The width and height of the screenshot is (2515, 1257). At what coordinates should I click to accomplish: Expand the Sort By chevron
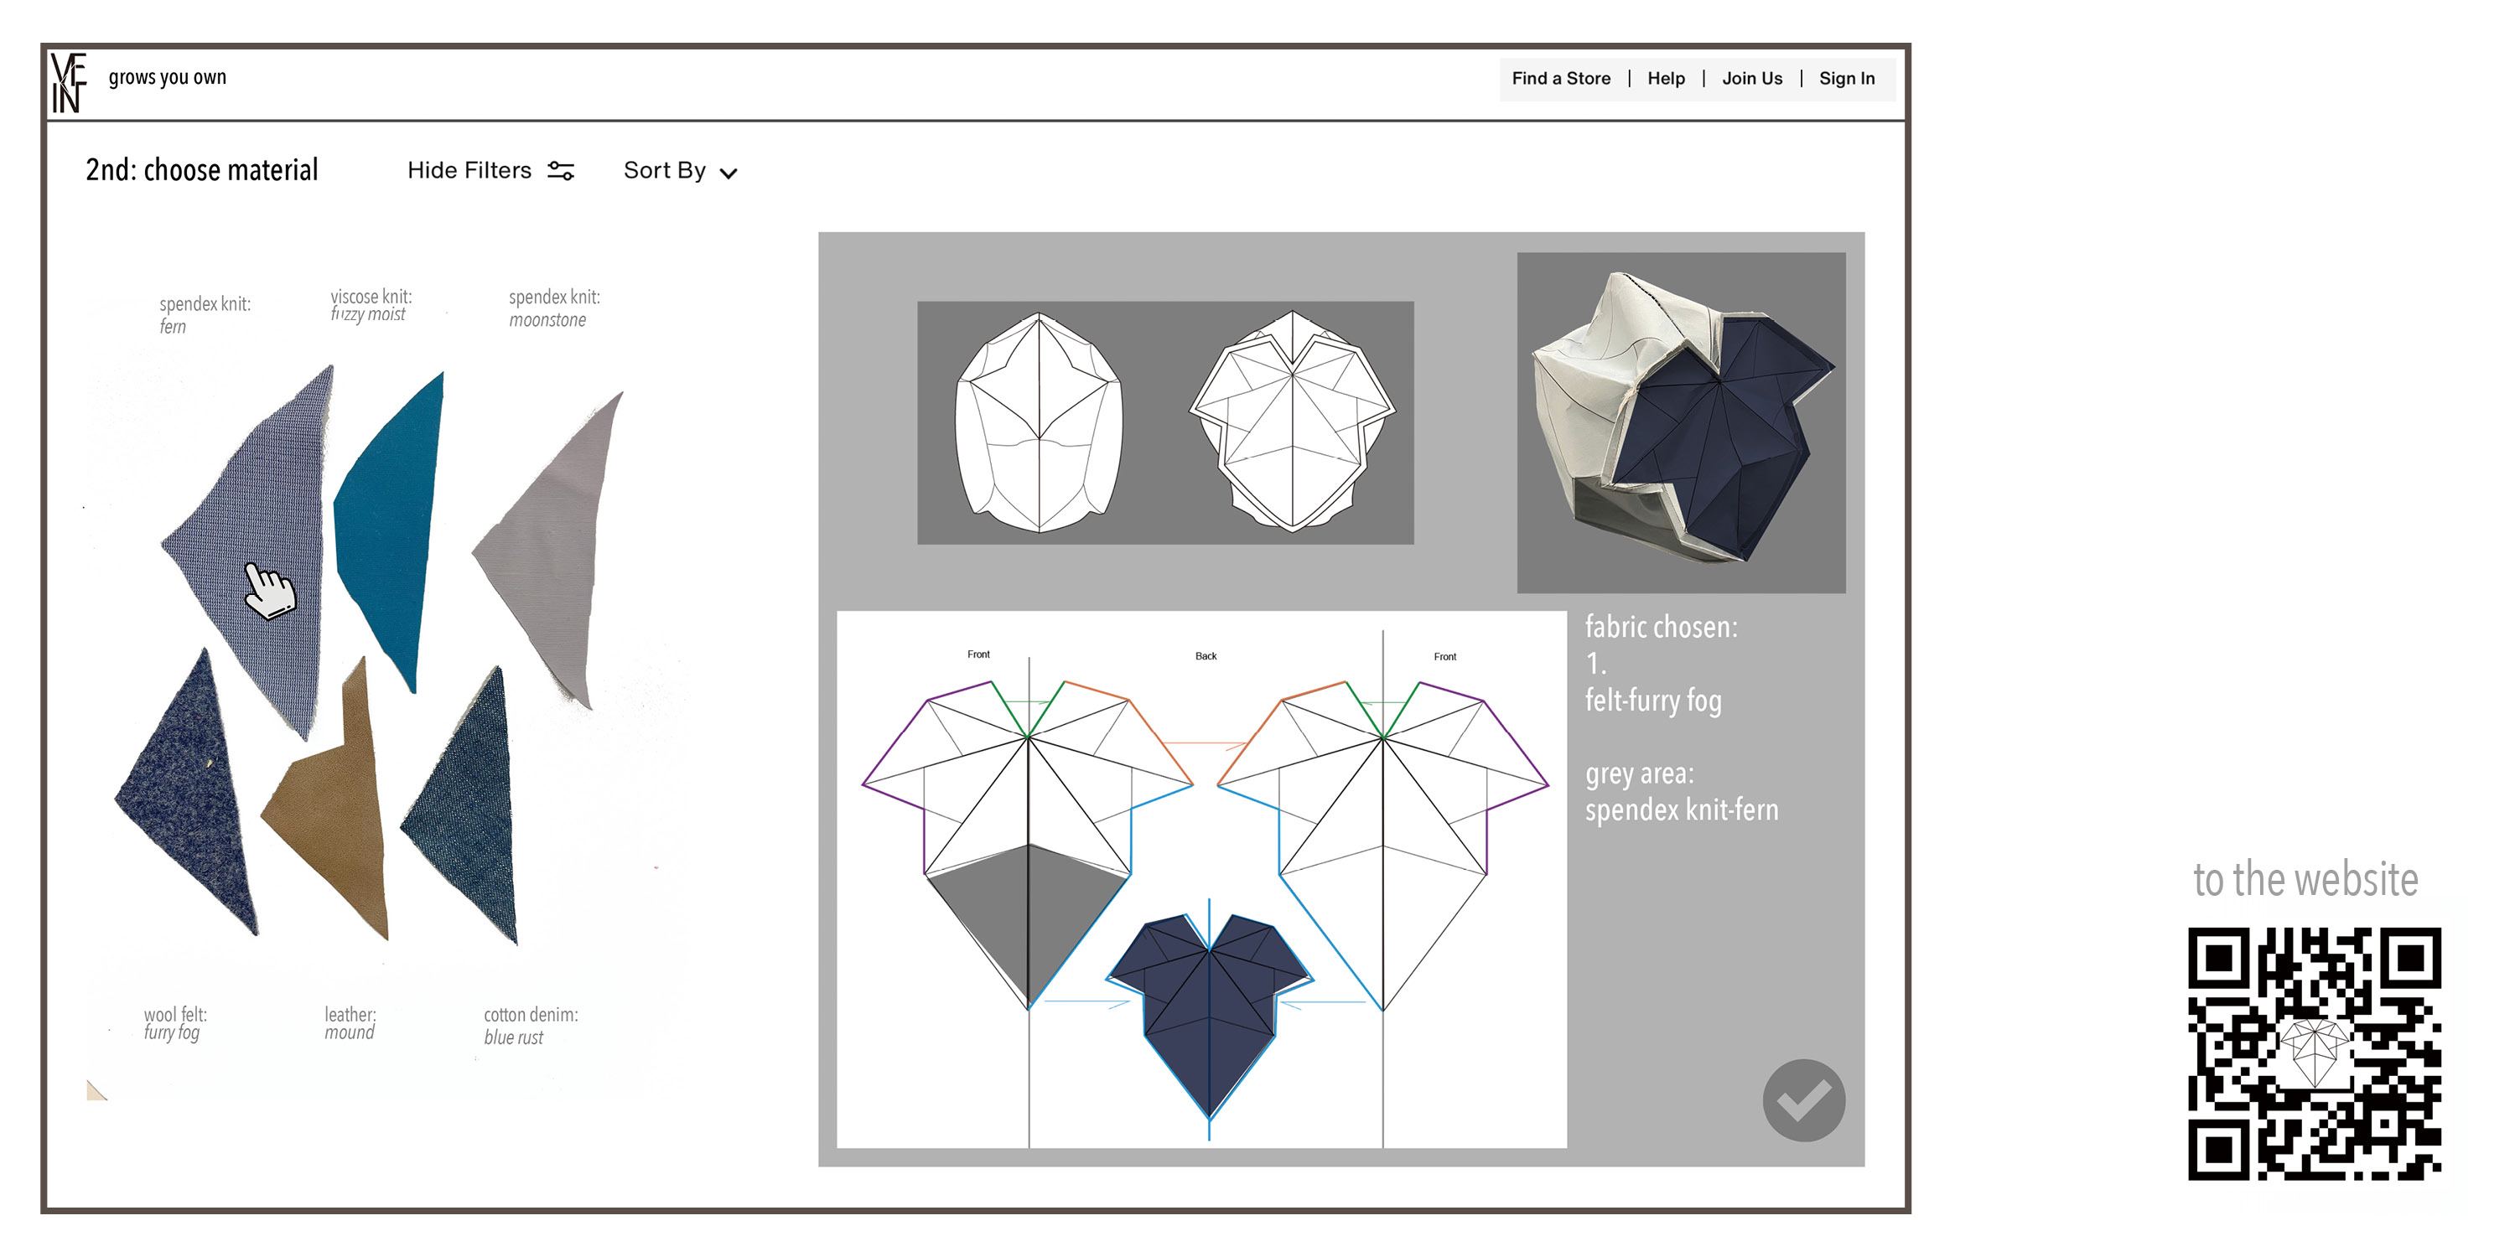[729, 173]
